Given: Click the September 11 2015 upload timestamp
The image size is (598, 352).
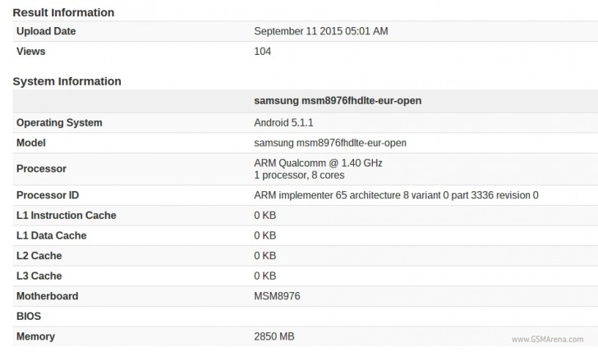Looking at the screenshot, I should [x=321, y=31].
